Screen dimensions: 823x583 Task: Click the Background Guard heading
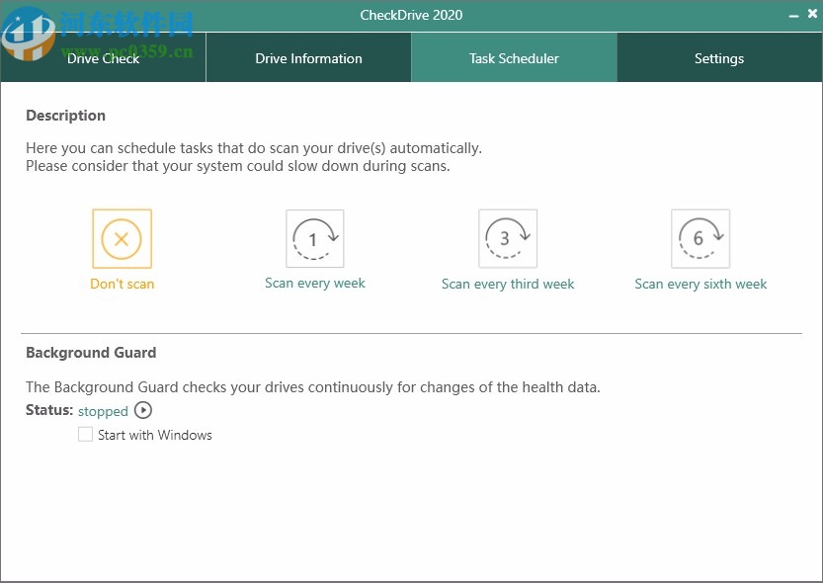click(x=91, y=352)
